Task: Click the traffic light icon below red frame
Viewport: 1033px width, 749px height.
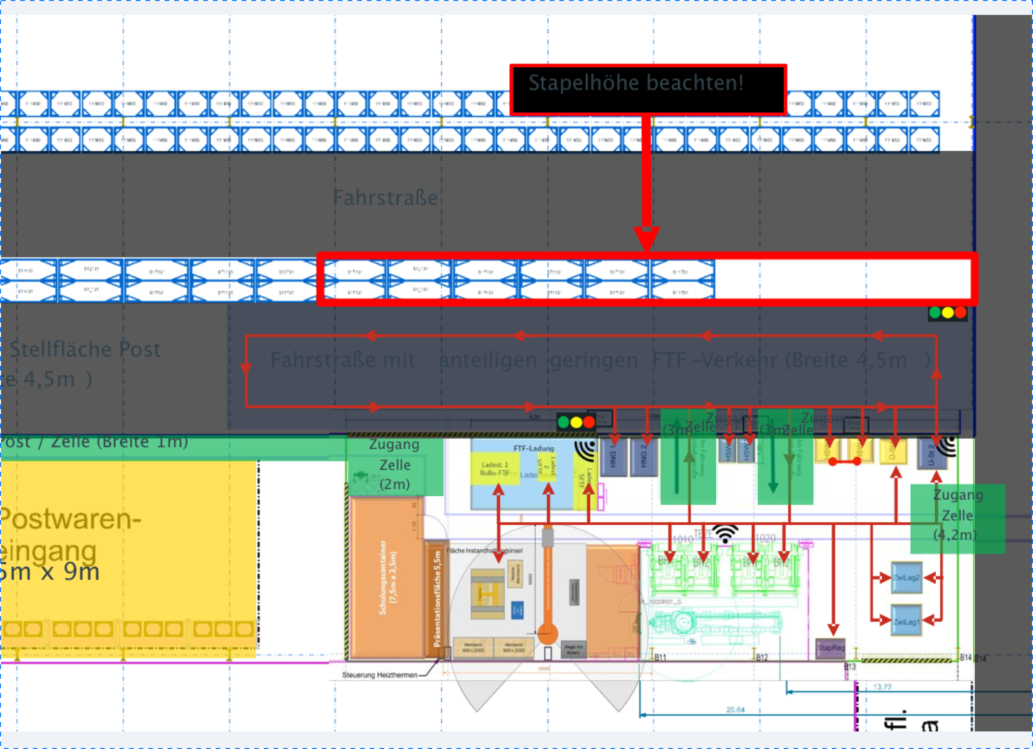Action: pos(947,313)
